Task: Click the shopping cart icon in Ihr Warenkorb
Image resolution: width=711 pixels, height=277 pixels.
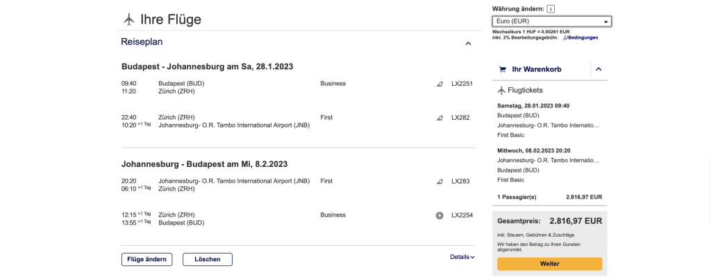Action: (x=502, y=69)
